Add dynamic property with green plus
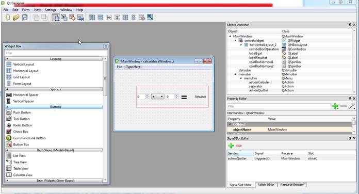359x194 pixels. pyautogui.click(x=335, y=106)
